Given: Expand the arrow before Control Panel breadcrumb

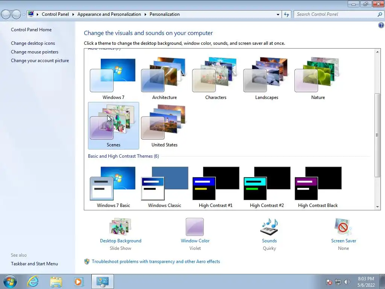Looking at the screenshot, I should pyautogui.click(x=38, y=15).
